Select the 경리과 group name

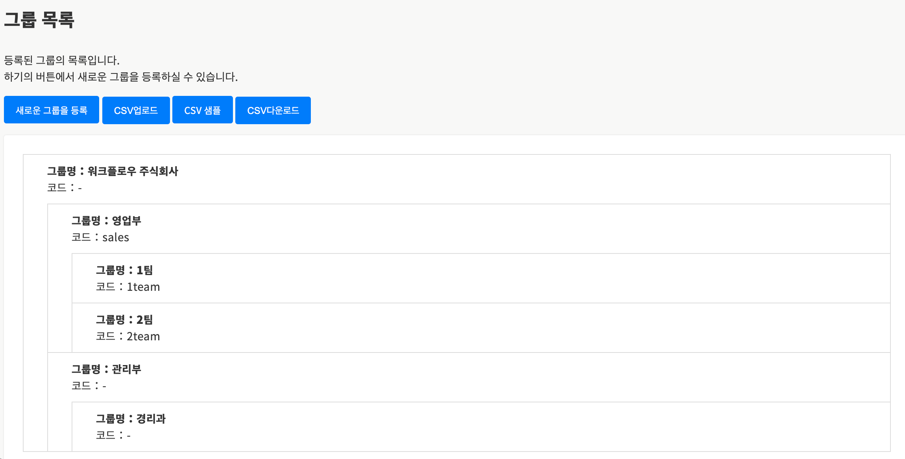click(151, 419)
